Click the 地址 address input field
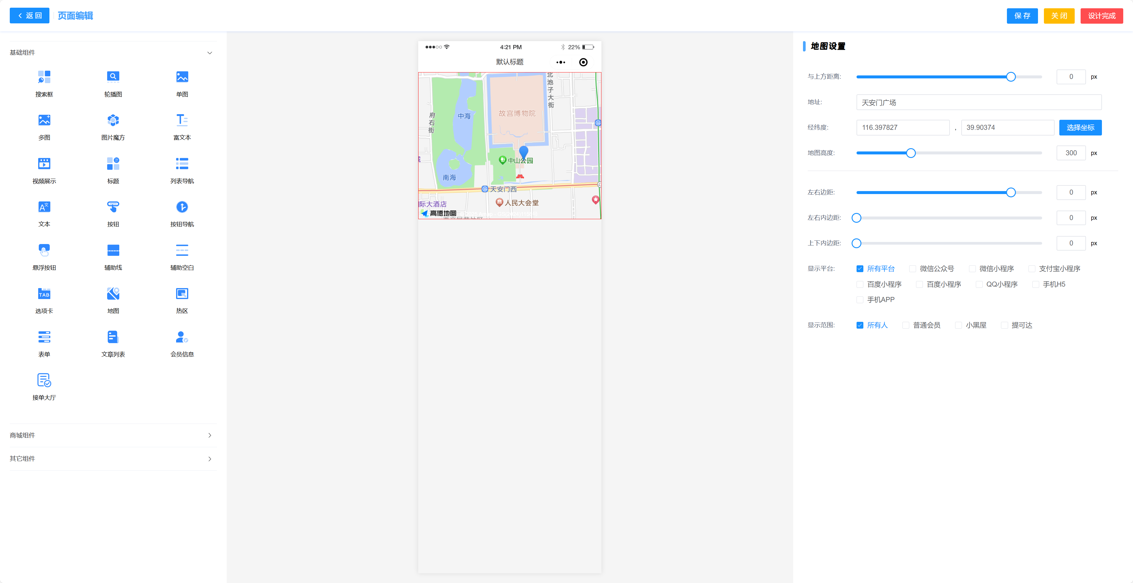This screenshot has width=1133, height=583. tap(978, 102)
